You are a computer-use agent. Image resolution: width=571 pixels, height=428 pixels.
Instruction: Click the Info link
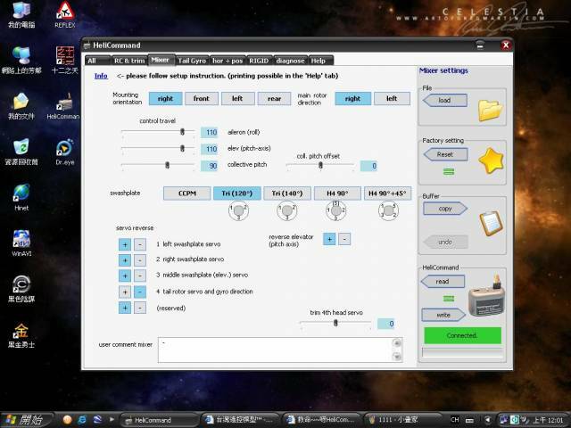[101, 76]
